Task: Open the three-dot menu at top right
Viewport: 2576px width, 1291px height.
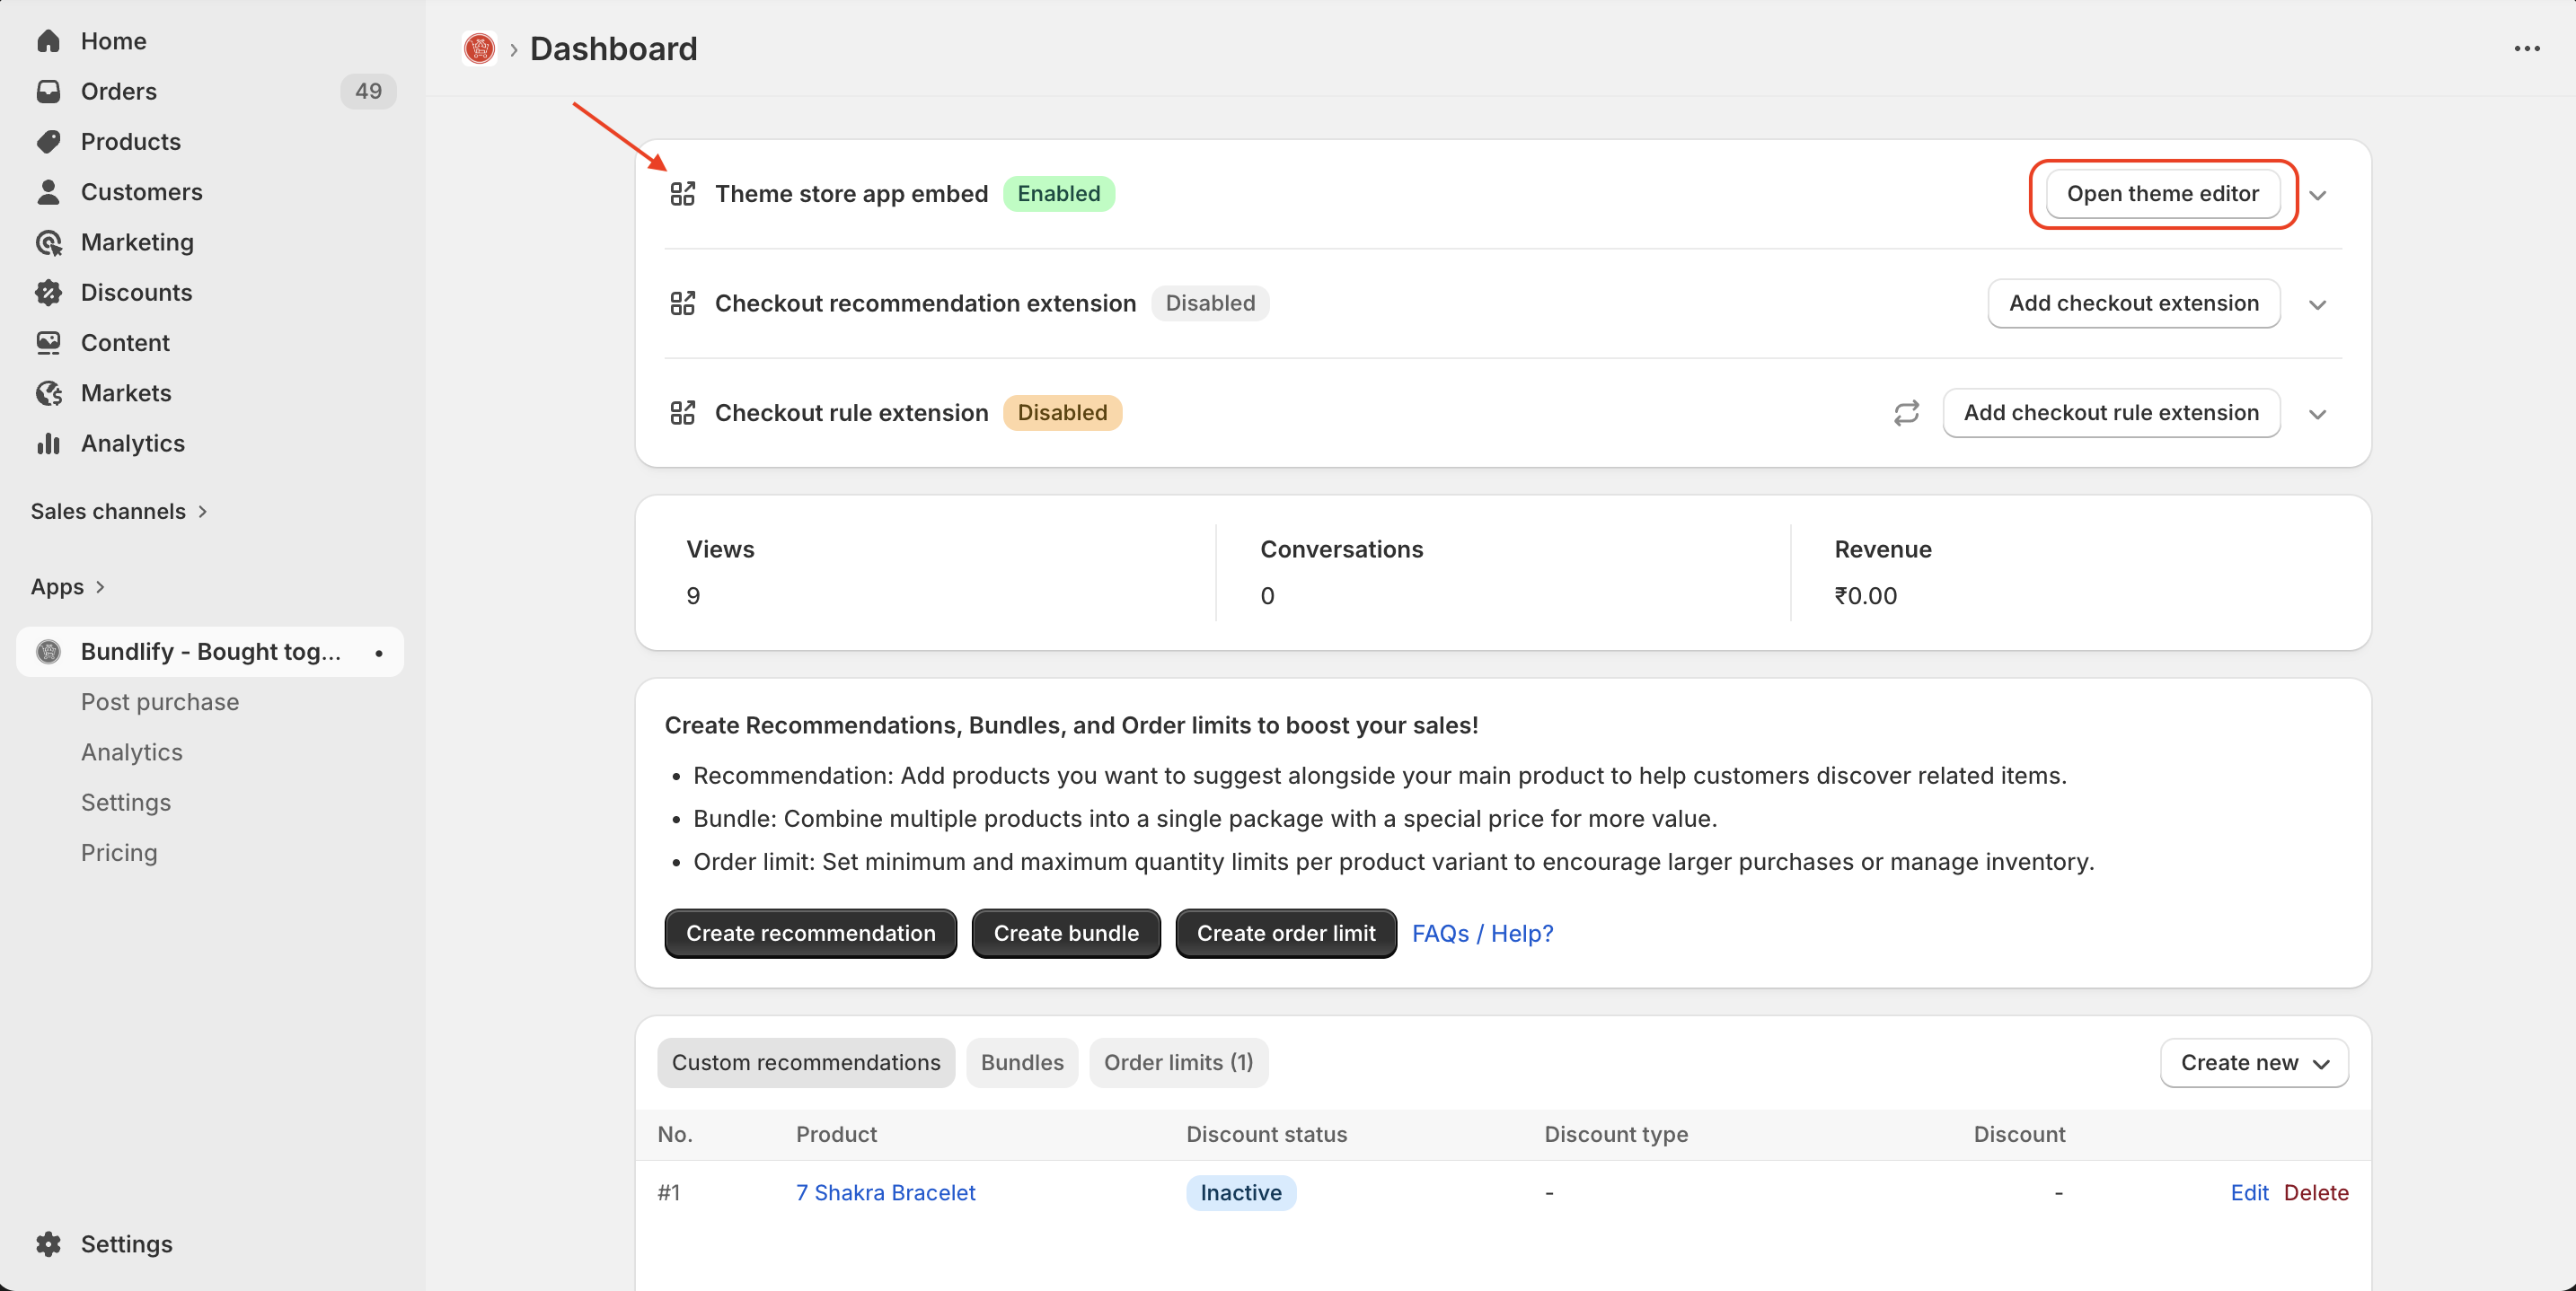Action: point(2526,48)
